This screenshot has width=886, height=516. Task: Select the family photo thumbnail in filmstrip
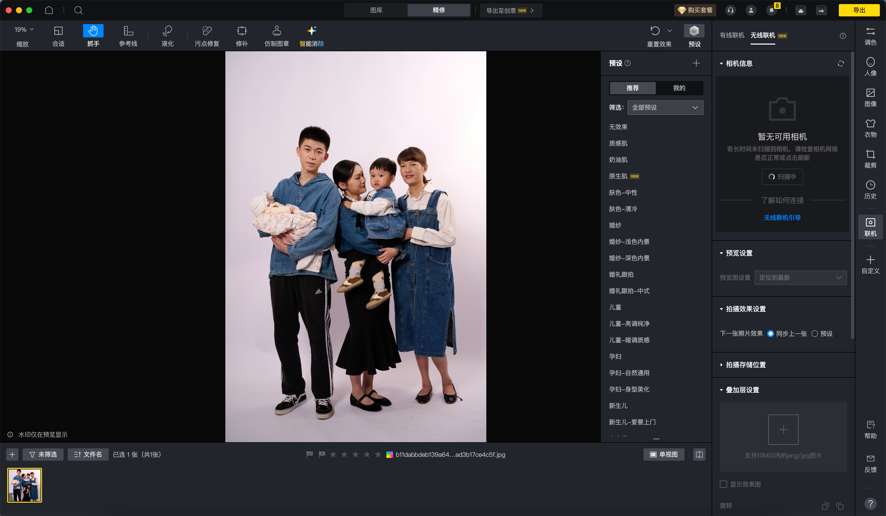coord(25,485)
